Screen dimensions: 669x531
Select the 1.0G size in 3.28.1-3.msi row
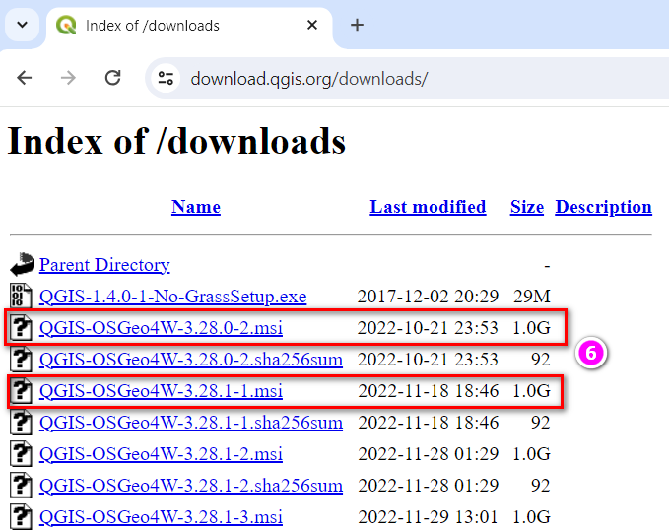(532, 517)
